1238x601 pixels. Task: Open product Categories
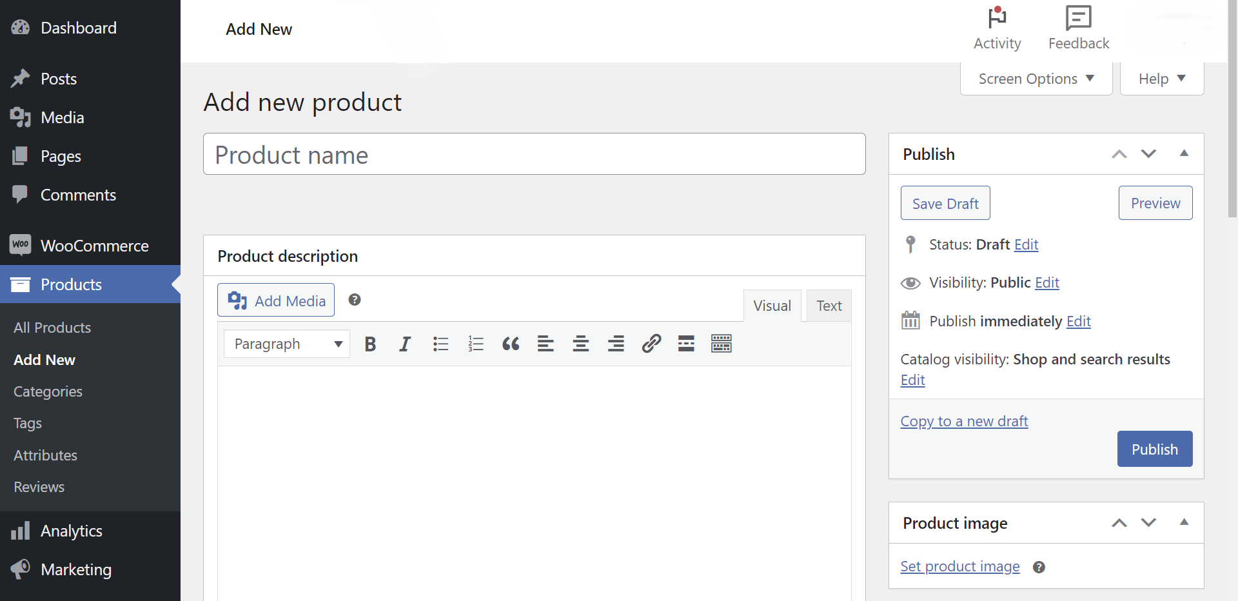[x=48, y=391]
